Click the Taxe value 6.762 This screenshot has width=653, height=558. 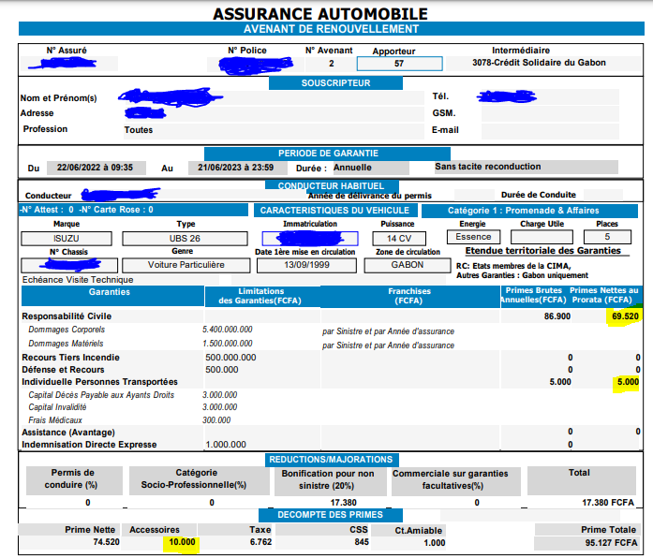pos(260,542)
